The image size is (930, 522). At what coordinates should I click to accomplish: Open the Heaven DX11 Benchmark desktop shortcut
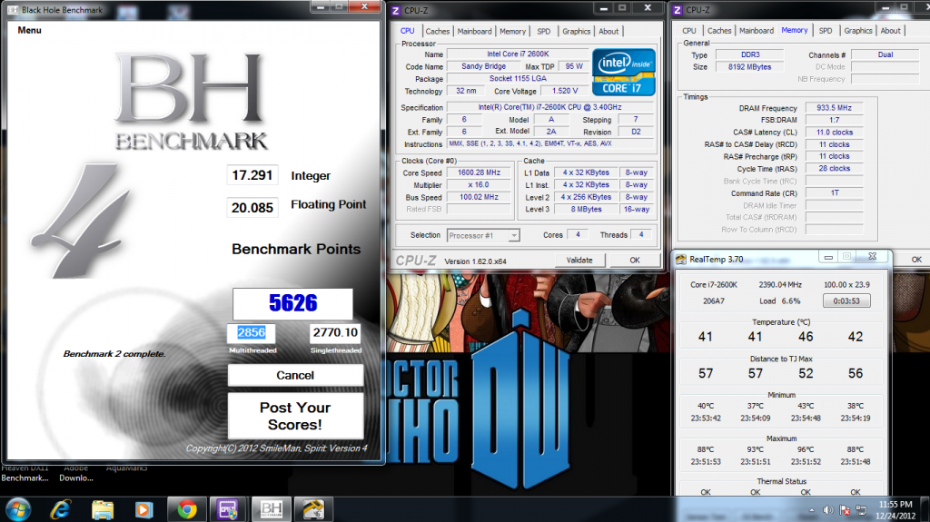pyautogui.click(x=25, y=473)
